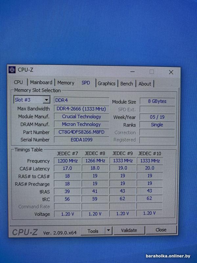Switch to the Graphics tab

pos(106,84)
